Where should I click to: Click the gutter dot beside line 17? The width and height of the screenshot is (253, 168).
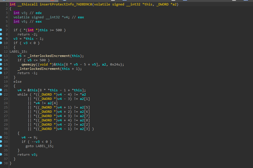tap(1, 73)
